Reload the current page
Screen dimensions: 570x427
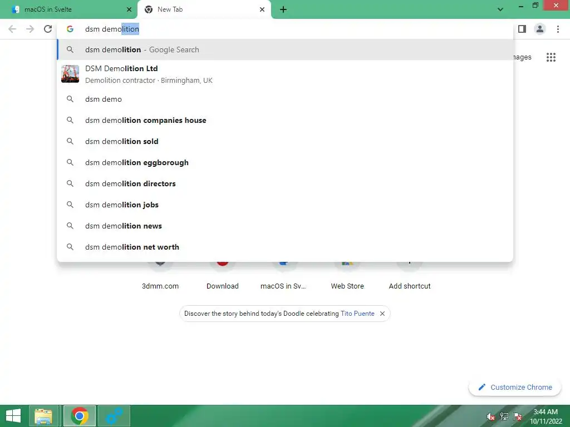(48, 29)
